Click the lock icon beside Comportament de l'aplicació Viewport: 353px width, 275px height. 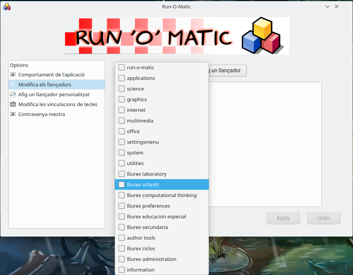(x=13, y=75)
